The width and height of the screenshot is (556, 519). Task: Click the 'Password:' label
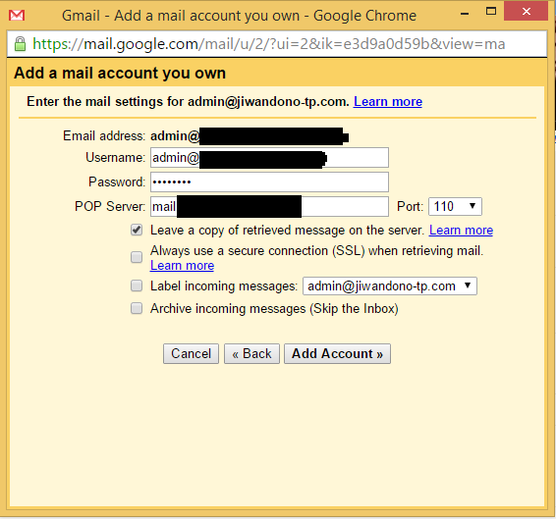tap(117, 182)
